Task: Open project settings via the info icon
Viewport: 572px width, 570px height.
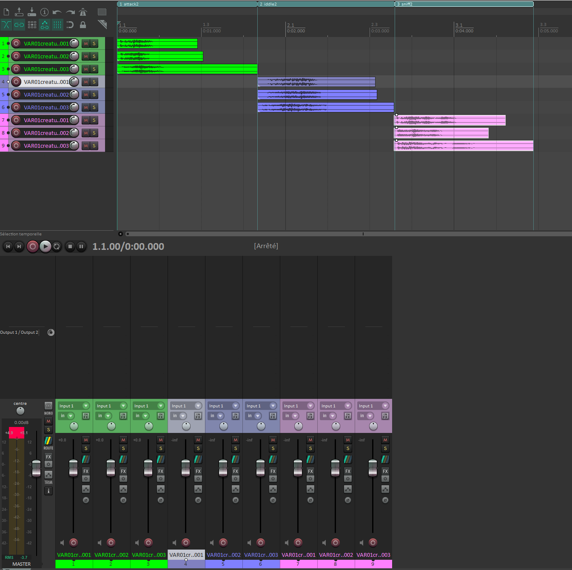Action: [x=44, y=12]
